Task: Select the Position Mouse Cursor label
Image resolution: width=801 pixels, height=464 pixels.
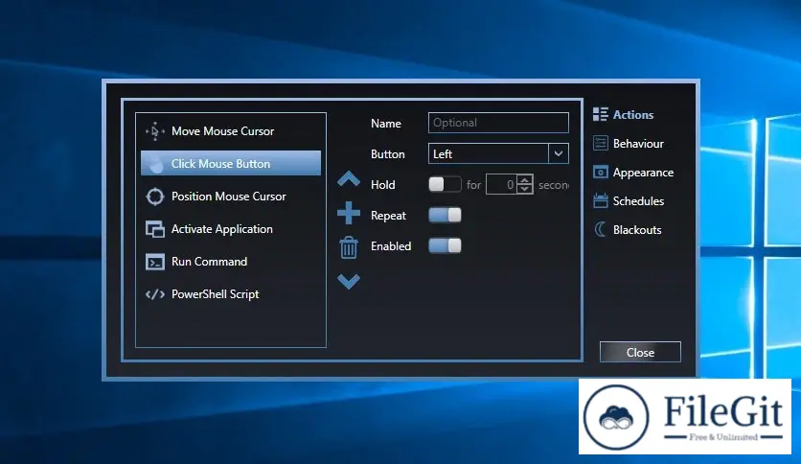Action: coord(228,197)
